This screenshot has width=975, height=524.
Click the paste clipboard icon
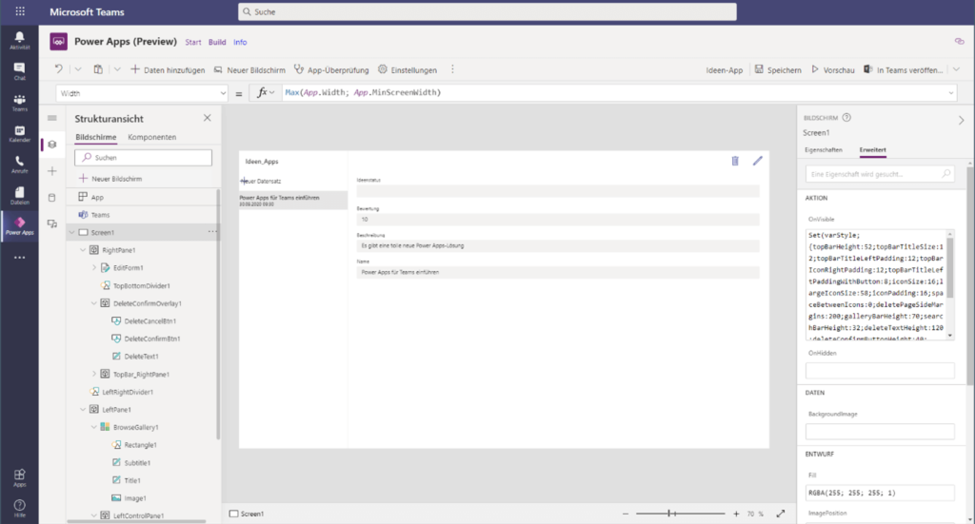[x=98, y=69]
